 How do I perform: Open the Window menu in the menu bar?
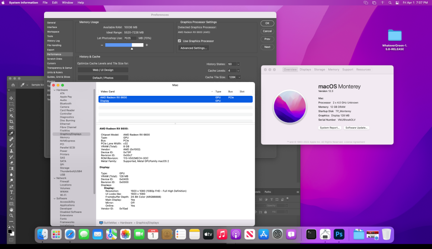(67, 3)
